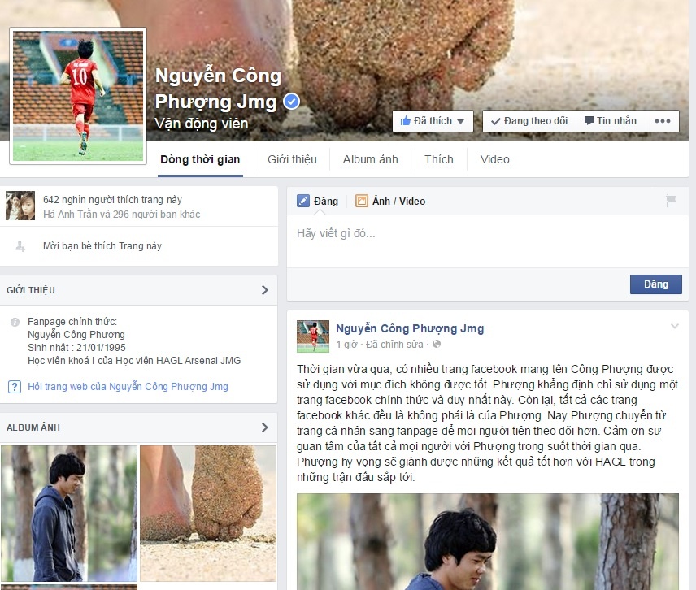Open the three-dots more options menu
Viewport: 696px width, 590px height.
(x=663, y=121)
